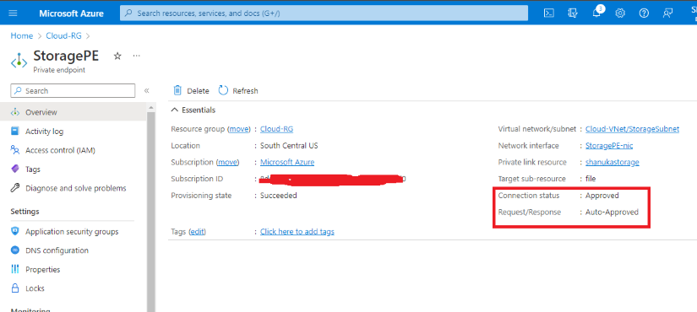Focus the sidebar Search field
The image size is (697, 312).
pyautogui.click(x=73, y=91)
